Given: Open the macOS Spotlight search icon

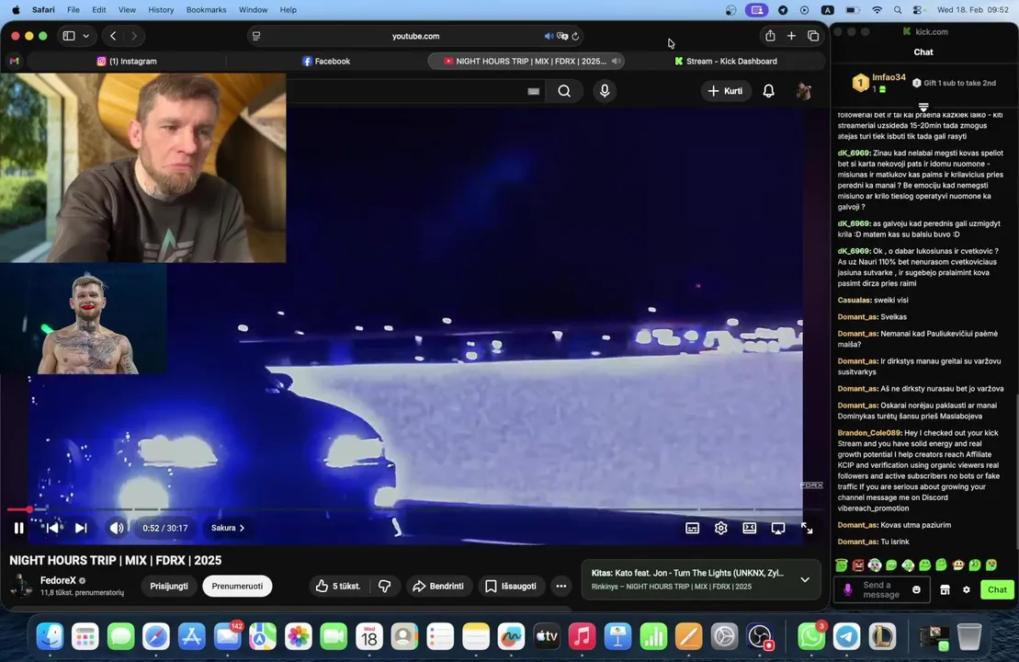Looking at the screenshot, I should tap(898, 10).
